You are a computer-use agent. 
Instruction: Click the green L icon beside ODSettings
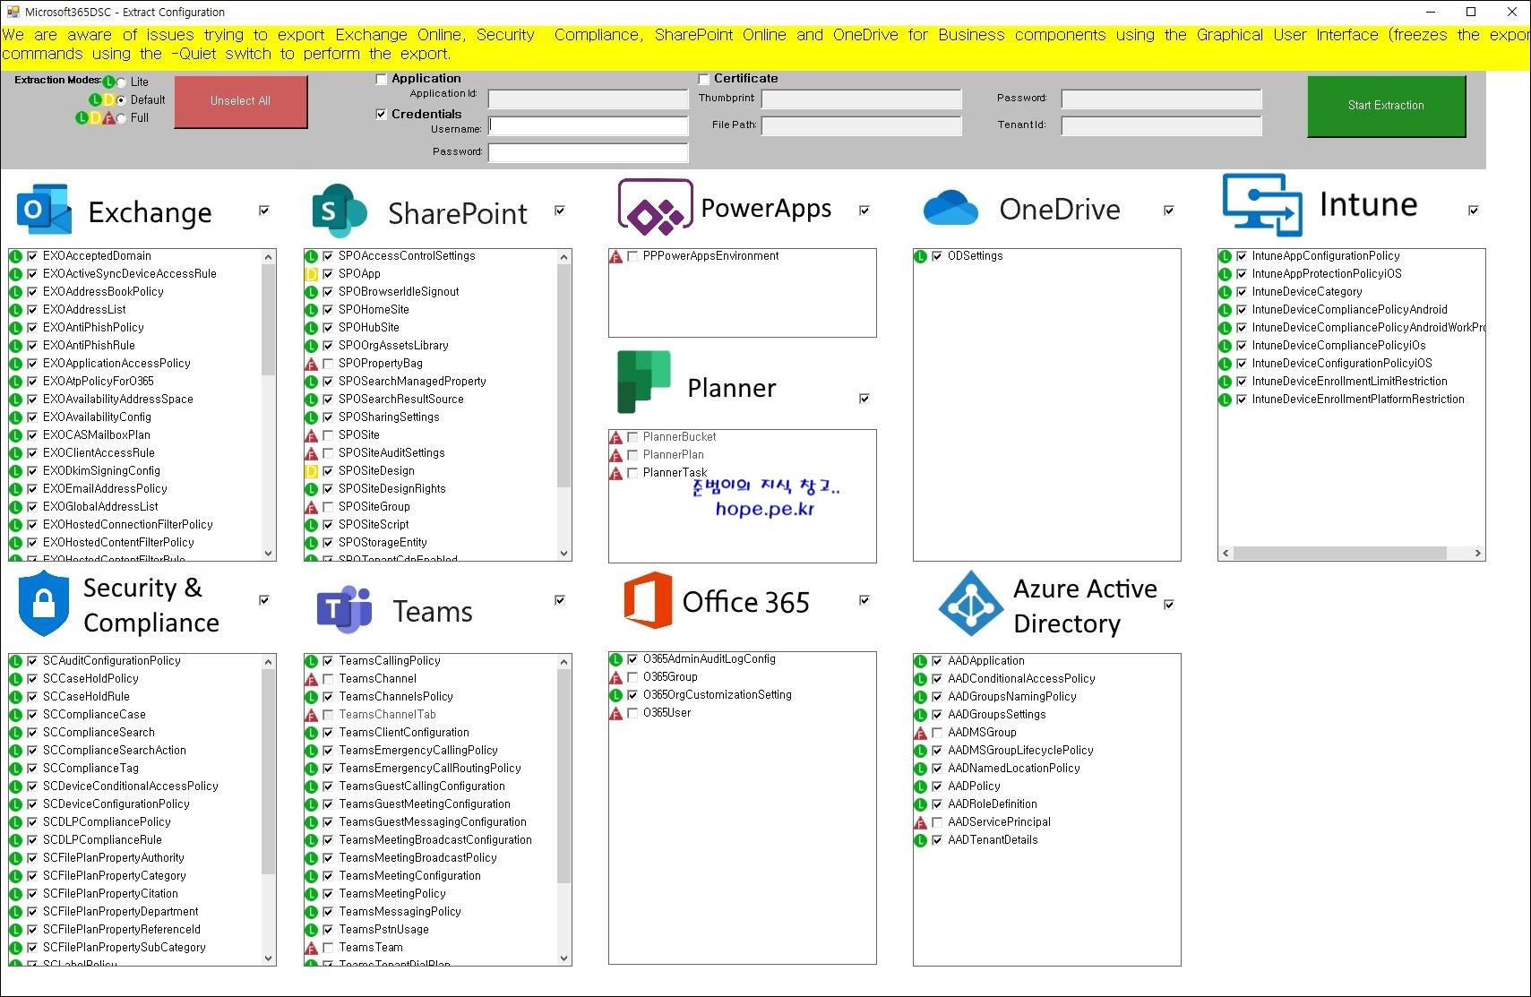click(x=921, y=256)
